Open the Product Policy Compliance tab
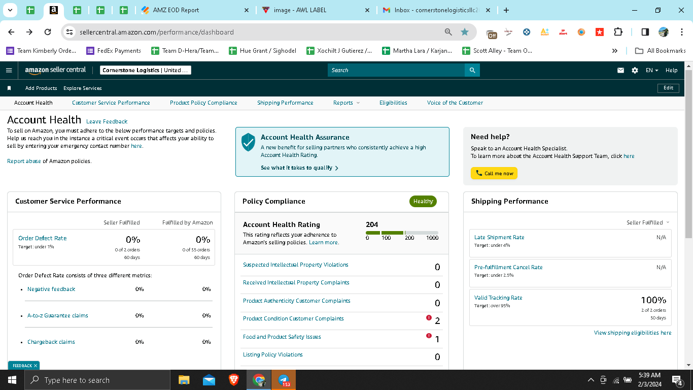 tap(203, 103)
